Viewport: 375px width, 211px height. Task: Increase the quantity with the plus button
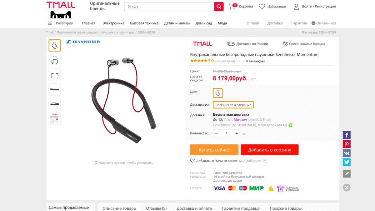point(237,133)
